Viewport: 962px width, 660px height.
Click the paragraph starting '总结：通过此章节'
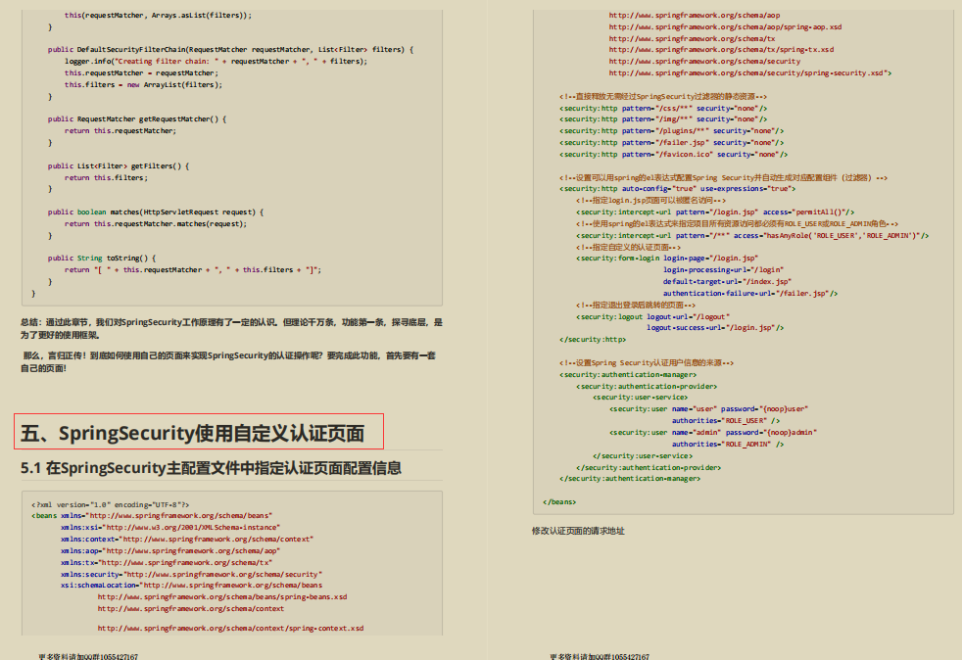pos(231,329)
